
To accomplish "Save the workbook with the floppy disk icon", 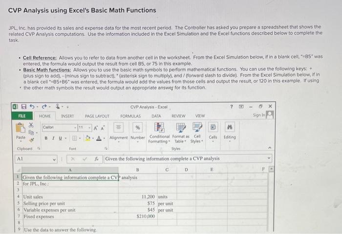I will (24, 107).
